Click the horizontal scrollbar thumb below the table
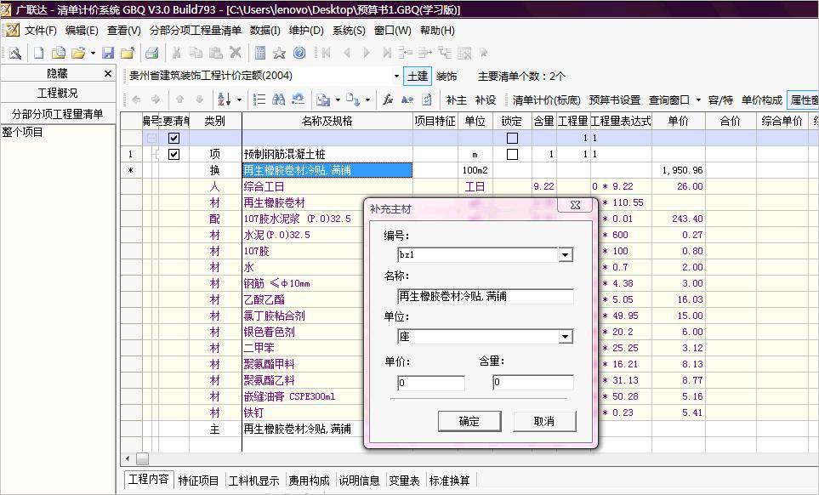The height and width of the screenshot is (495, 819). (142, 459)
